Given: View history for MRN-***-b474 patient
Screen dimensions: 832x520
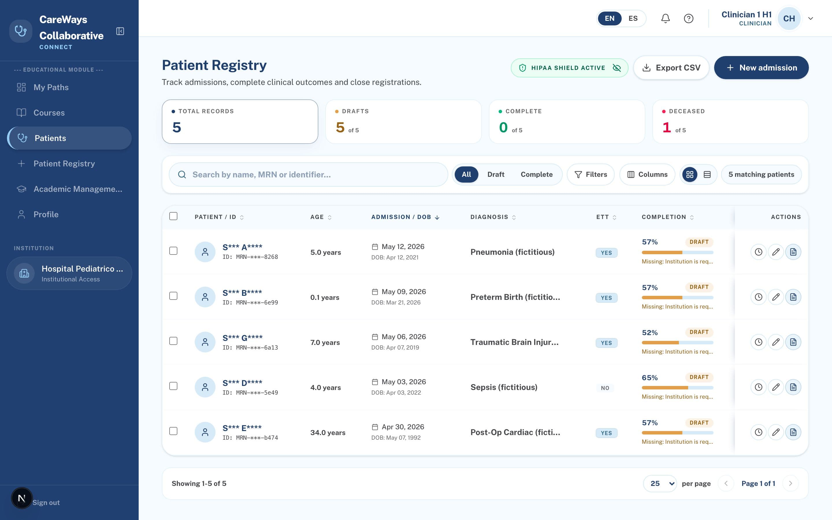Looking at the screenshot, I should (758, 432).
